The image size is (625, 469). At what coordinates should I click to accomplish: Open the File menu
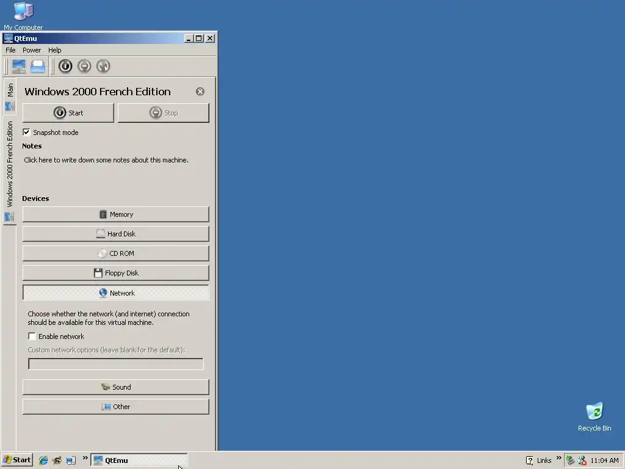click(10, 50)
